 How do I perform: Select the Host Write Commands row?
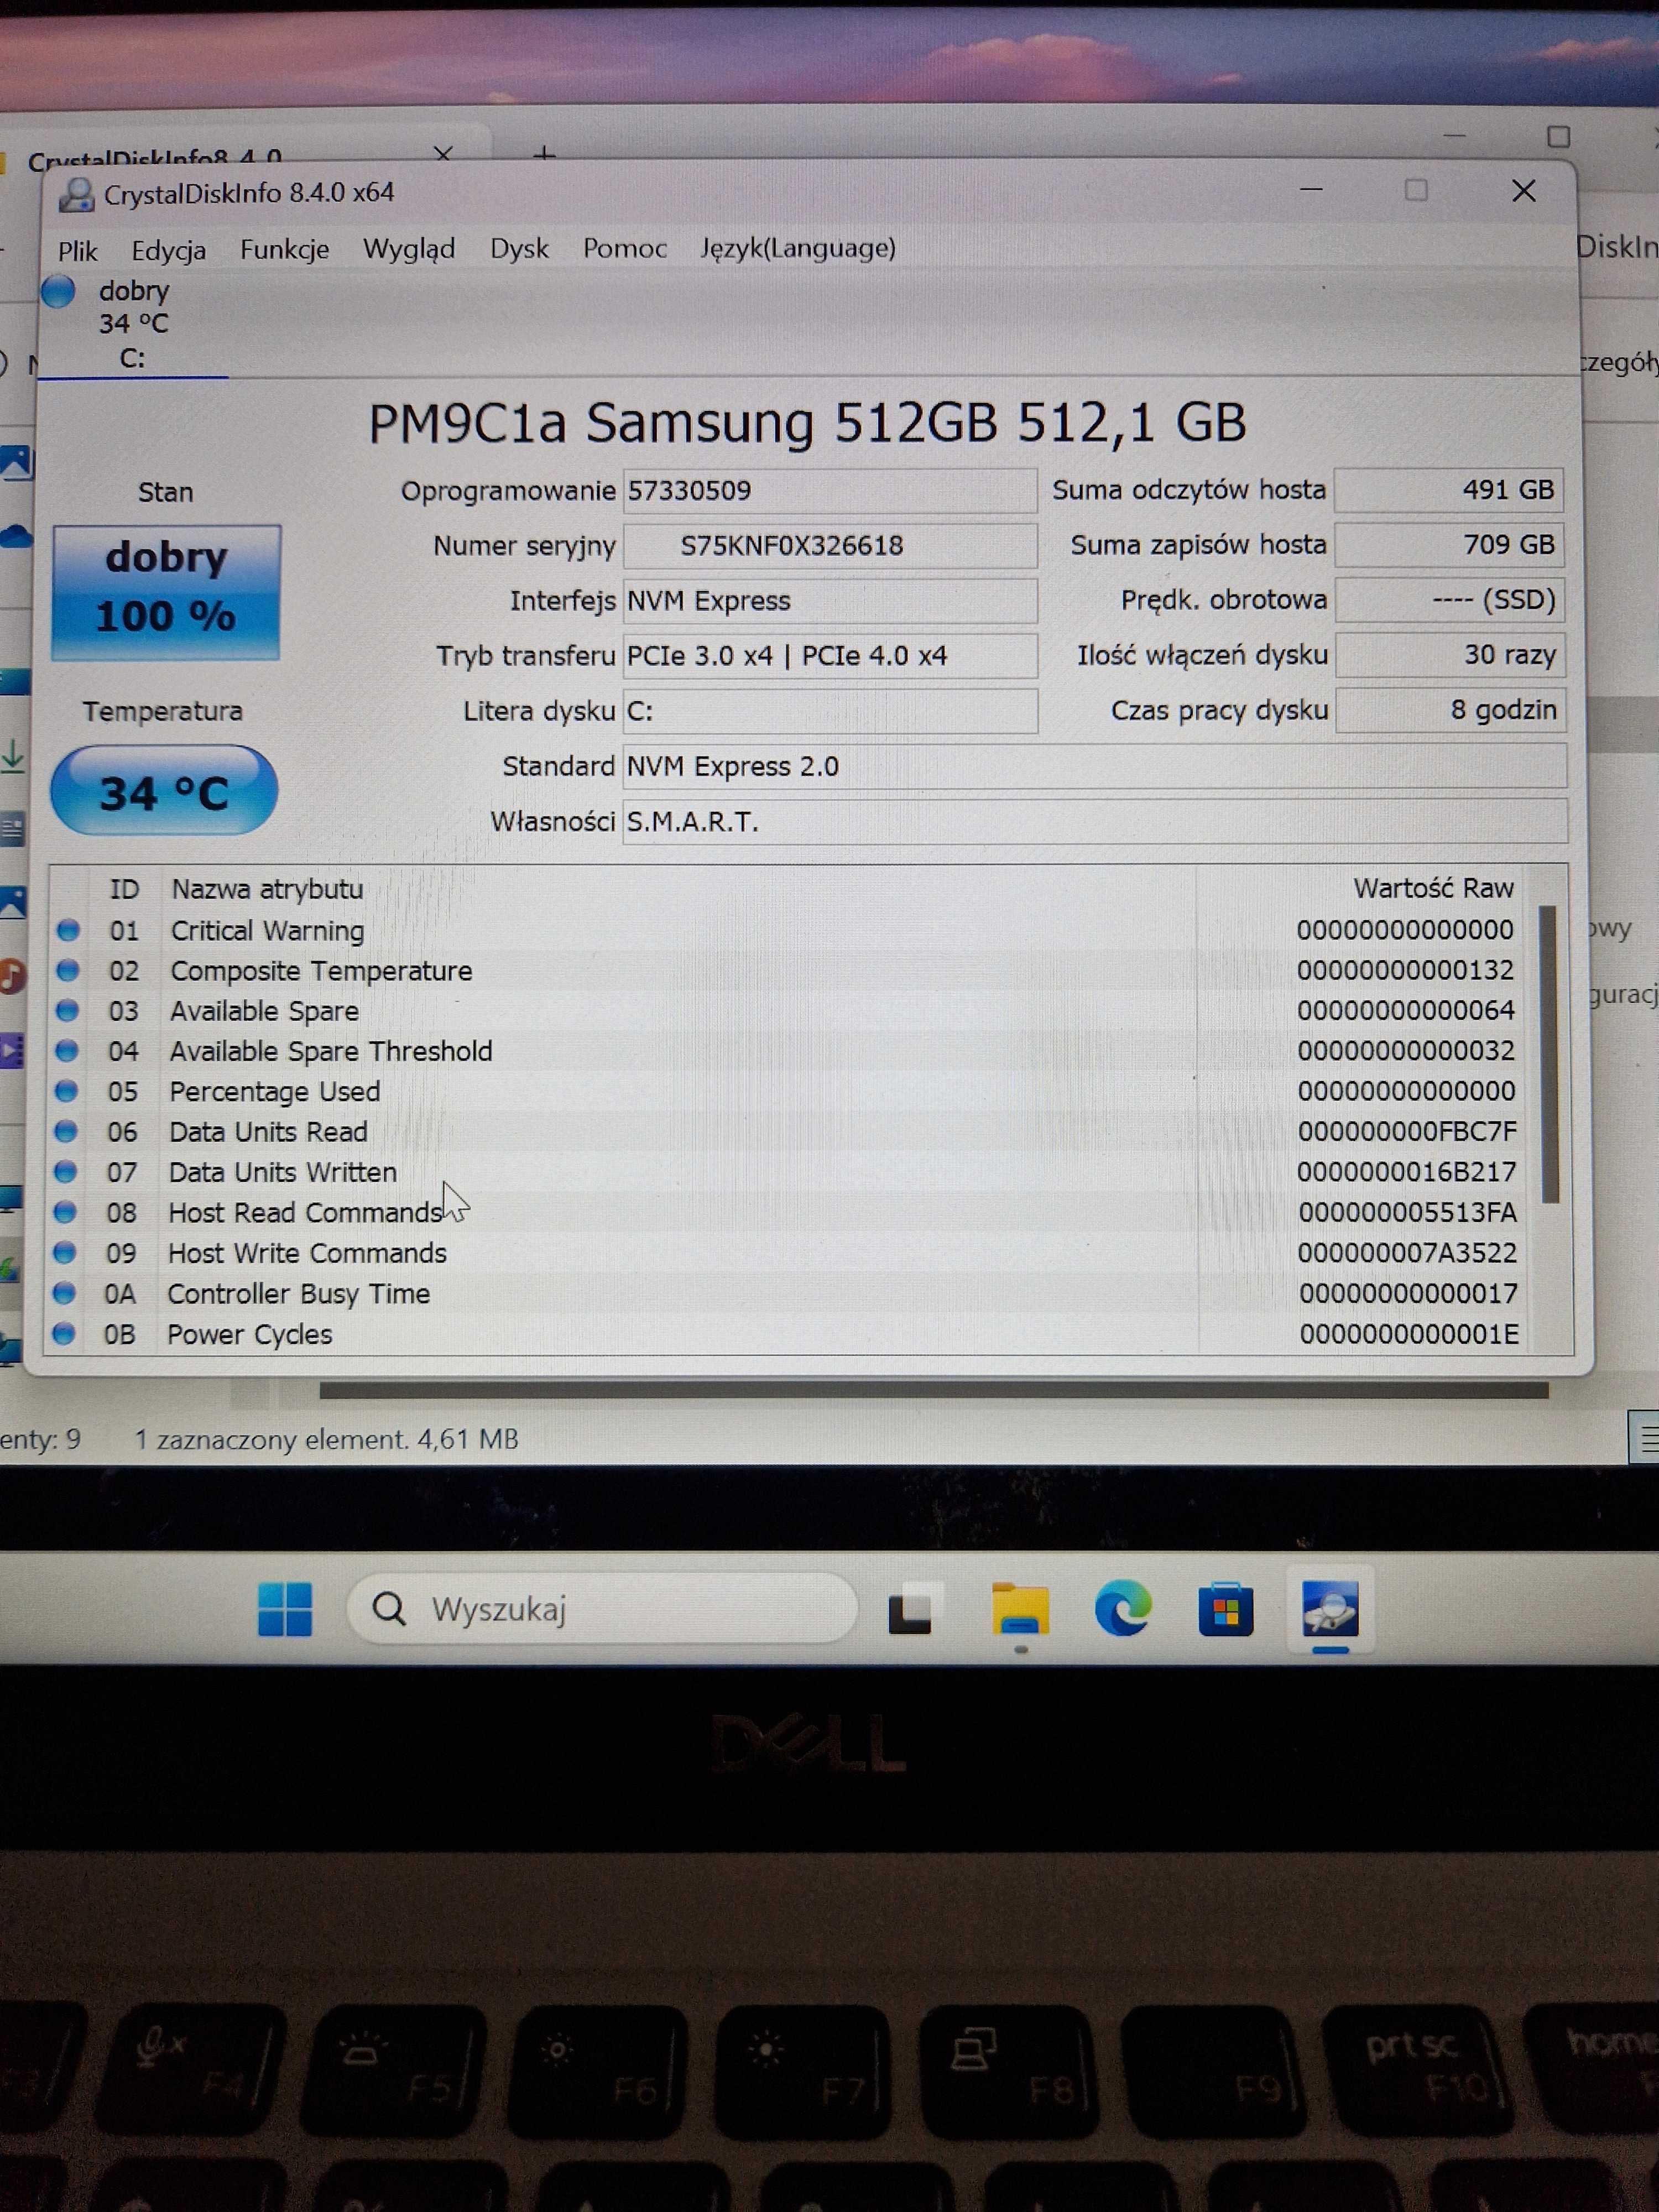pyautogui.click(x=790, y=1253)
